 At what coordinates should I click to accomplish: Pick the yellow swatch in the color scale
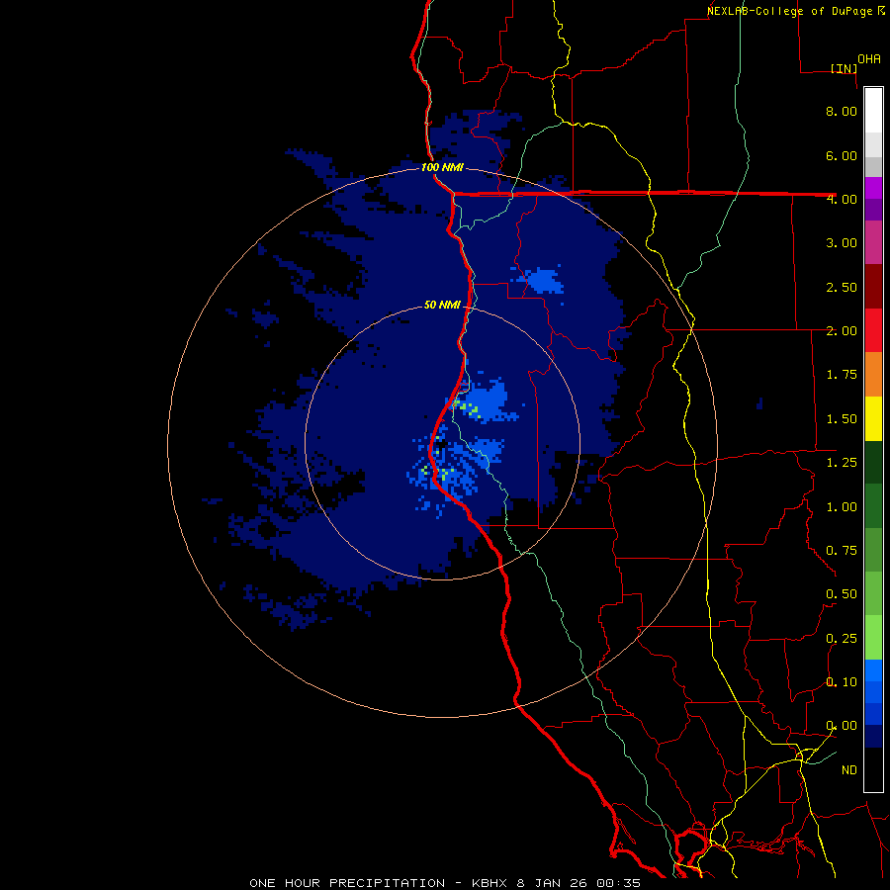(x=873, y=418)
